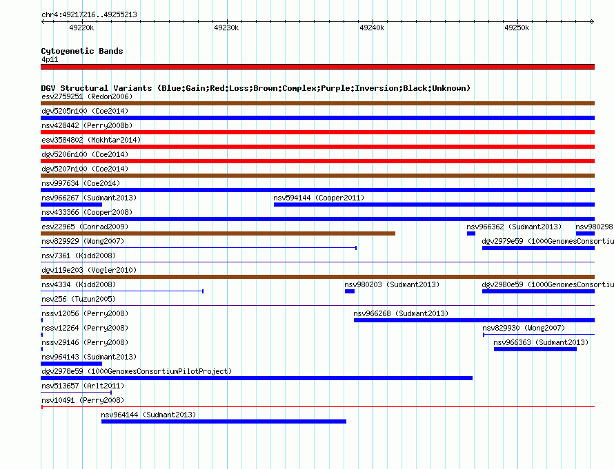
Task: Open variant nsv829930 (Wong2007)
Action: coord(524,328)
